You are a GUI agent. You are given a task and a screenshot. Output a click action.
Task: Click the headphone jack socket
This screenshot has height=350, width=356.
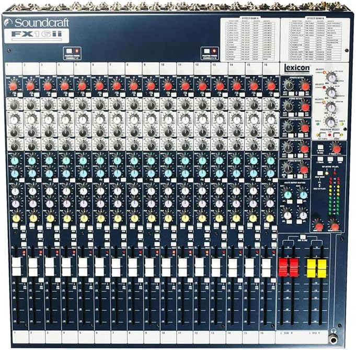click(x=334, y=340)
